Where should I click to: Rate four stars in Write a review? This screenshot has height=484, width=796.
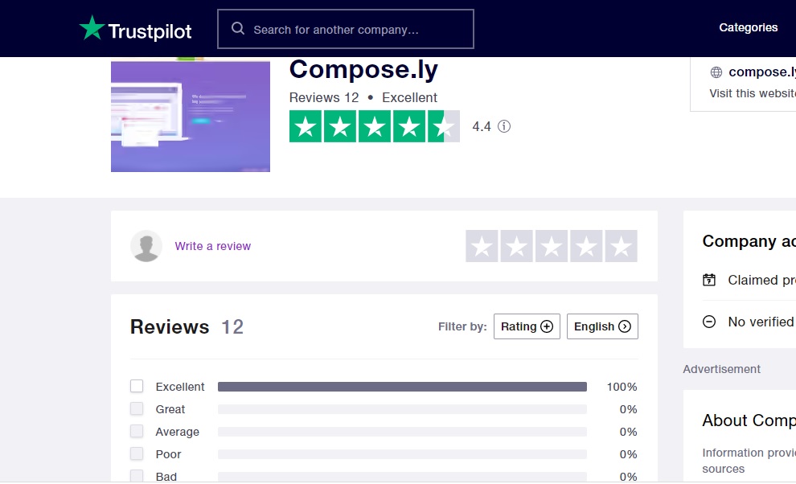coord(586,246)
